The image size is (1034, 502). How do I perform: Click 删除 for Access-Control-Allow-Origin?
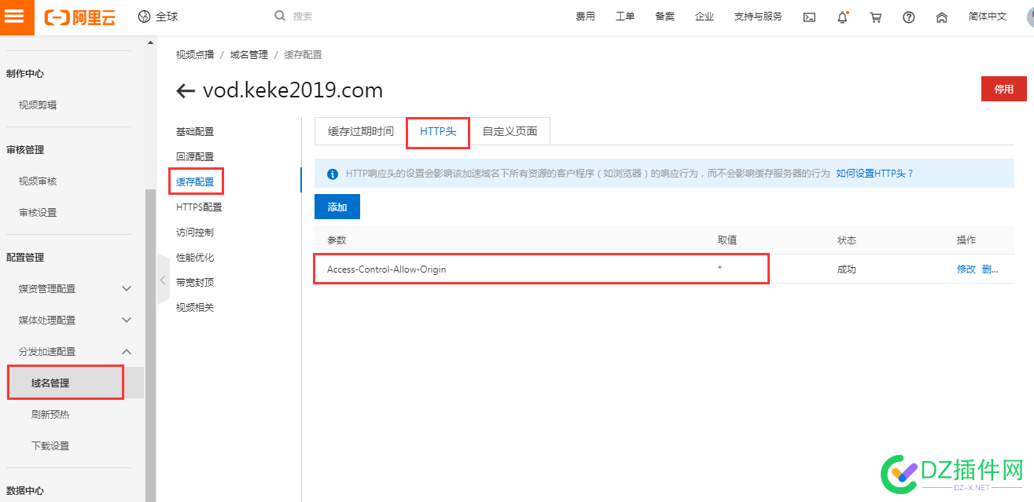[x=991, y=269]
